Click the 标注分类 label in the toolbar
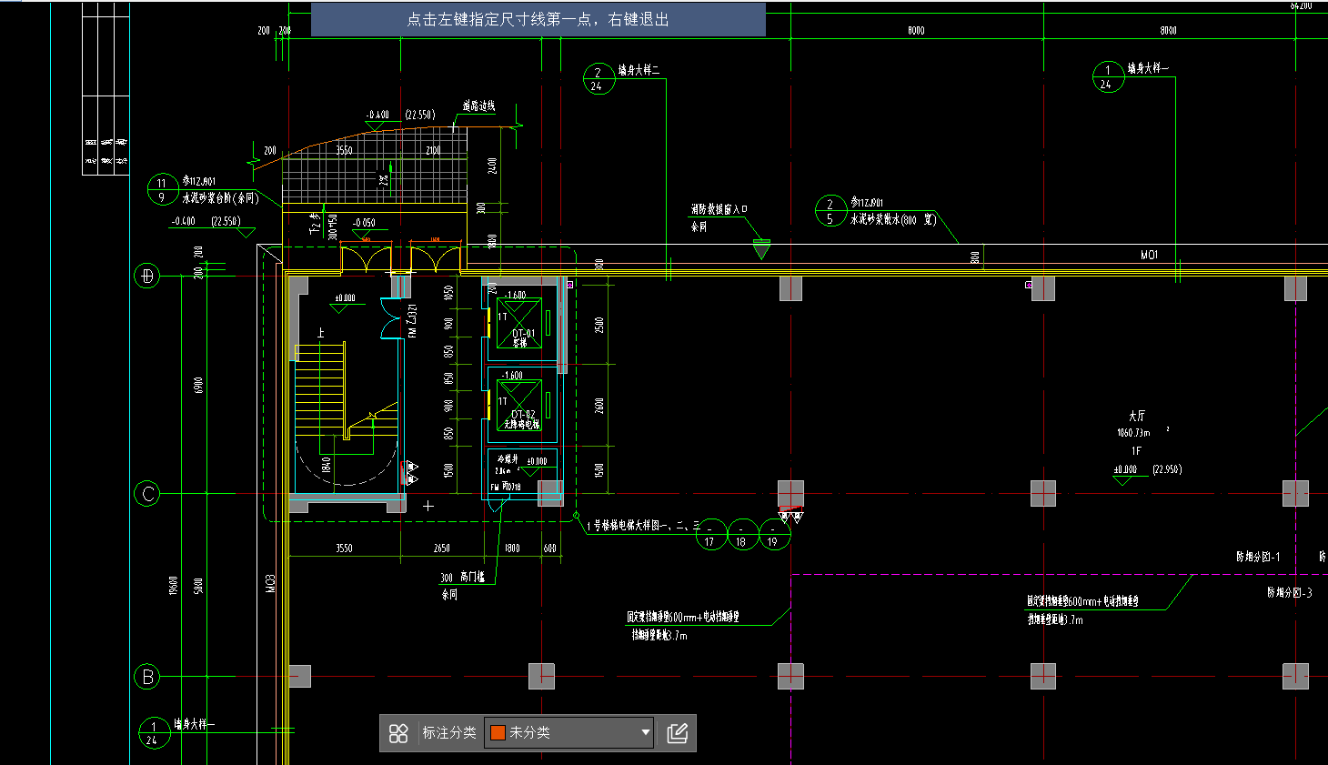 [449, 732]
